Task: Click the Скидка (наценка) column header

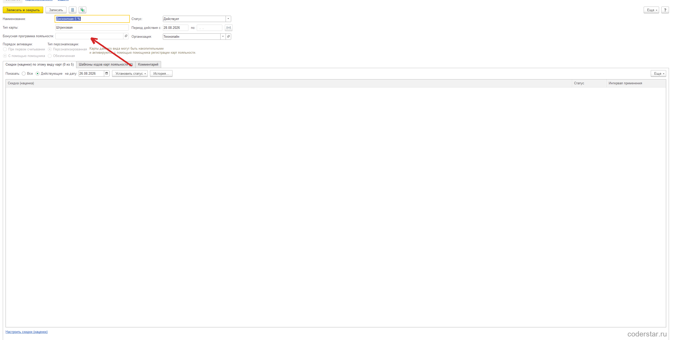Action: (x=289, y=84)
